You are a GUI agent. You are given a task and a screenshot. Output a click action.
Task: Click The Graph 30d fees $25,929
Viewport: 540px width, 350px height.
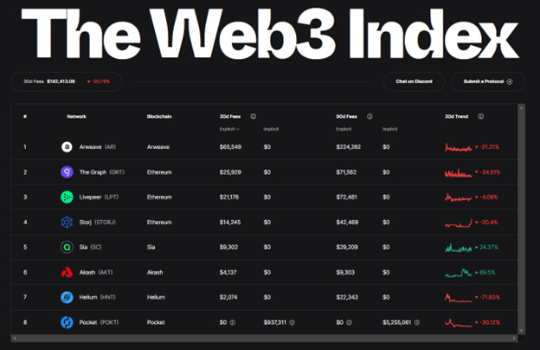(230, 172)
